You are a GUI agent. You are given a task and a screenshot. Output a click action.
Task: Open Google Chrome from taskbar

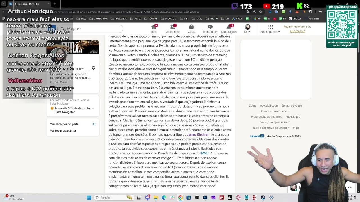[180, 198]
